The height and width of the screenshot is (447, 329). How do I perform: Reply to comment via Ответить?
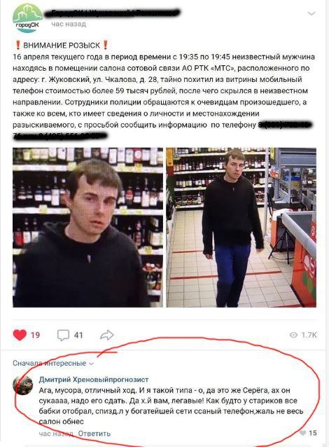94,433
